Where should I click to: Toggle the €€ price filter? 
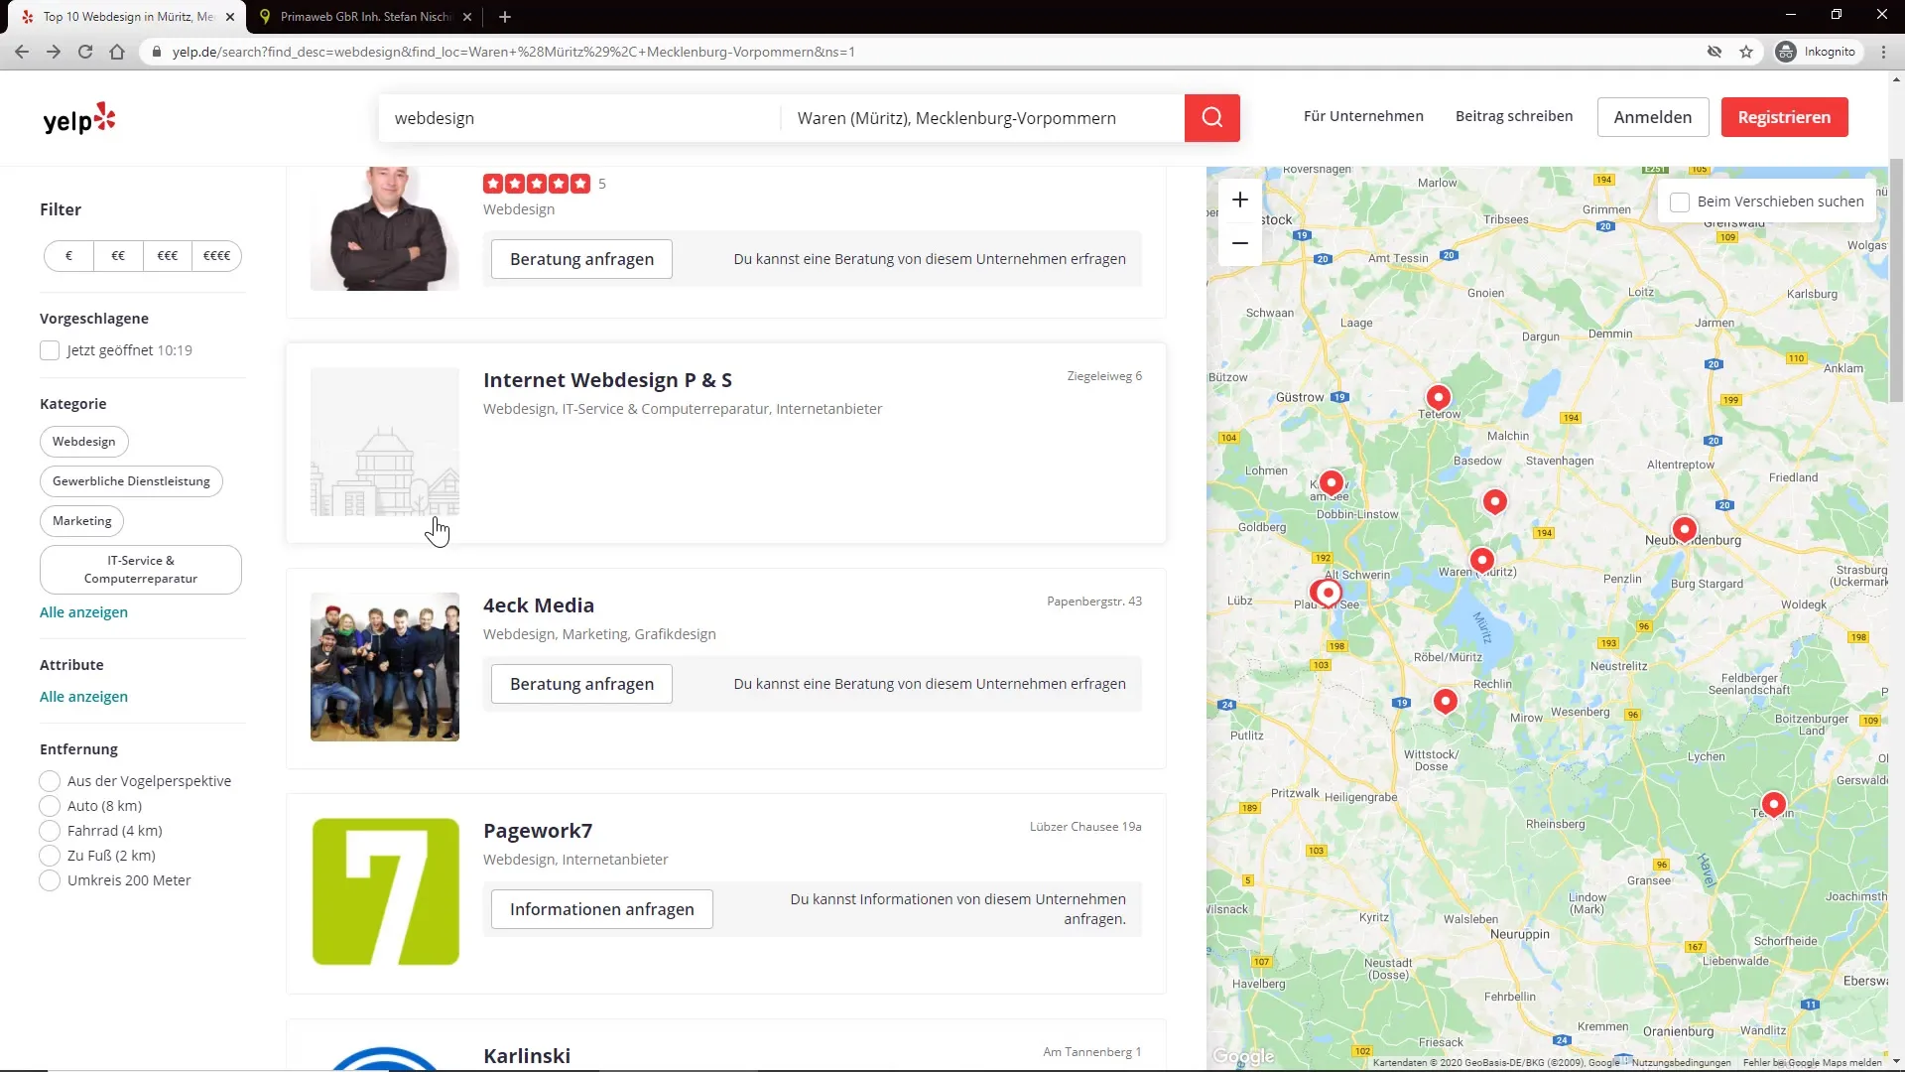pos(118,256)
